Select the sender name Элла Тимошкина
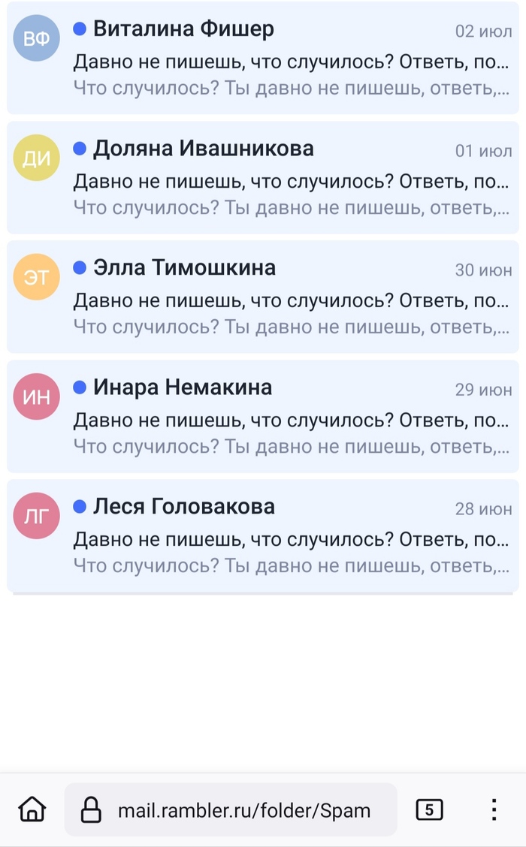Screen dimensions: 526x847 click(x=184, y=267)
